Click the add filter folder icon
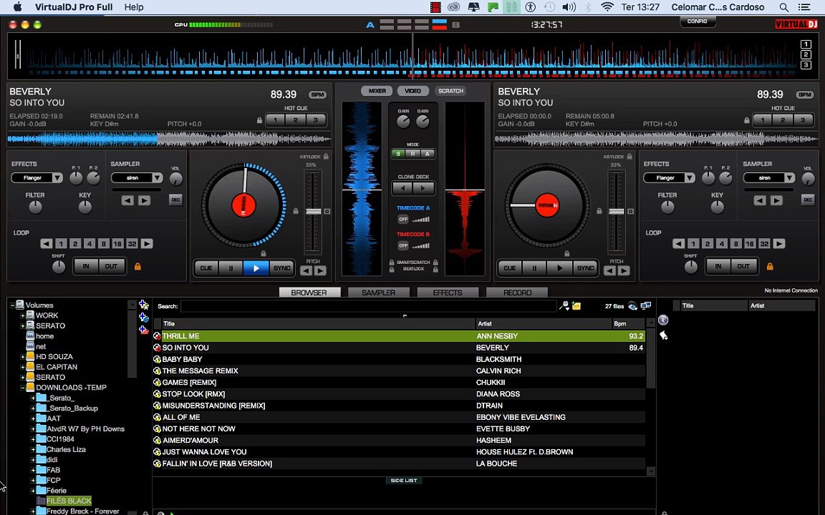Image resolution: width=825 pixels, height=515 pixels. [144, 330]
